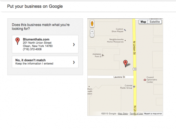Open the Terms of Use link
The height and width of the screenshot is (129, 176).
coord(136,113)
